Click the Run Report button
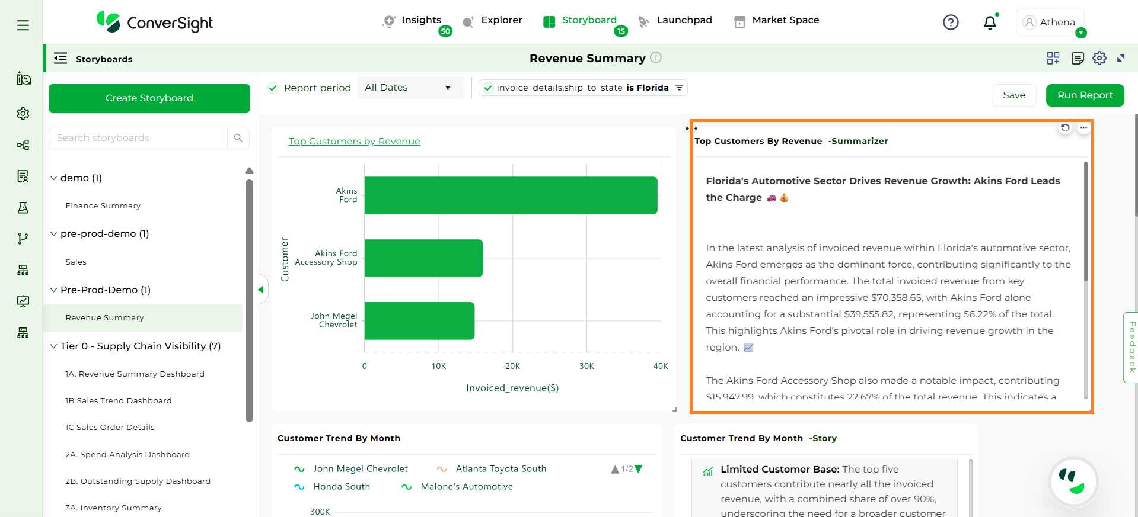Image resolution: width=1138 pixels, height=517 pixels. [x=1085, y=95]
